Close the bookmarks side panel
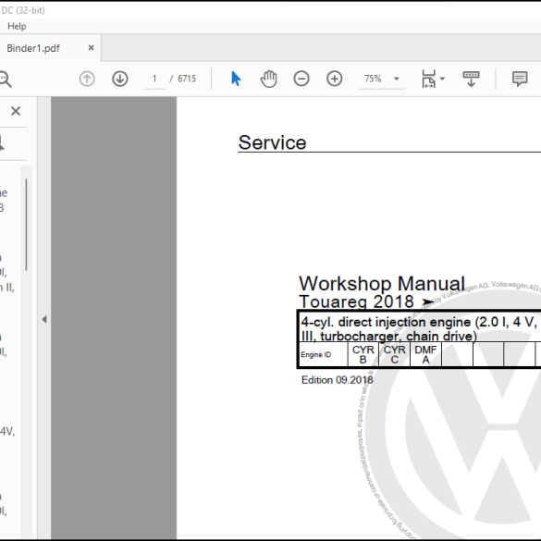The image size is (541, 541). (x=16, y=111)
